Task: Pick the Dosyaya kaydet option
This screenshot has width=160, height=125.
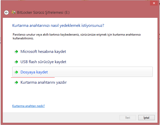Action: (x=34, y=72)
